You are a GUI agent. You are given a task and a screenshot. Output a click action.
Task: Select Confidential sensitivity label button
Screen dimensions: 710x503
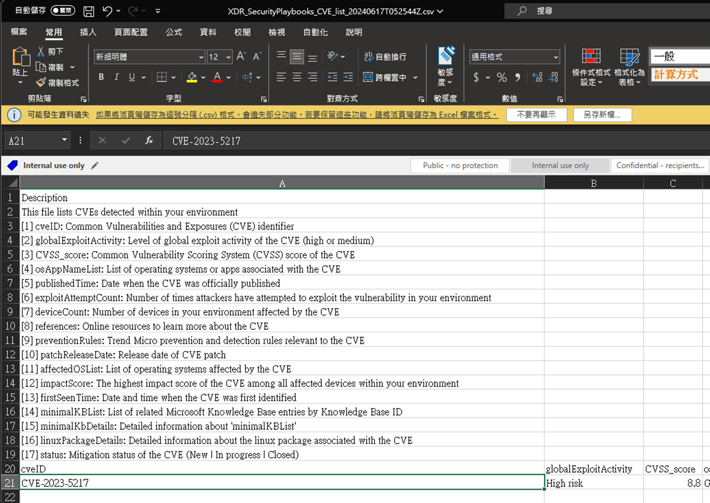pyautogui.click(x=660, y=165)
